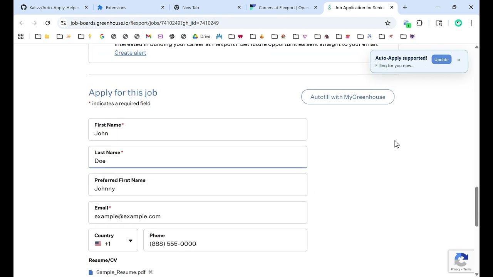The width and height of the screenshot is (493, 277).
Task: Open the Chrome apps grid shortcut
Action: click(21, 36)
